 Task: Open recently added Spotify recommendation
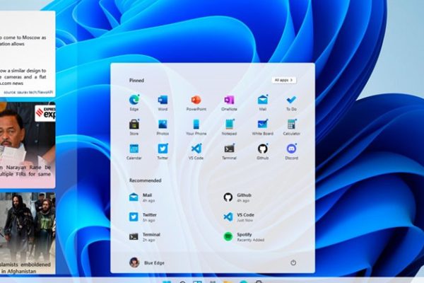244,237
